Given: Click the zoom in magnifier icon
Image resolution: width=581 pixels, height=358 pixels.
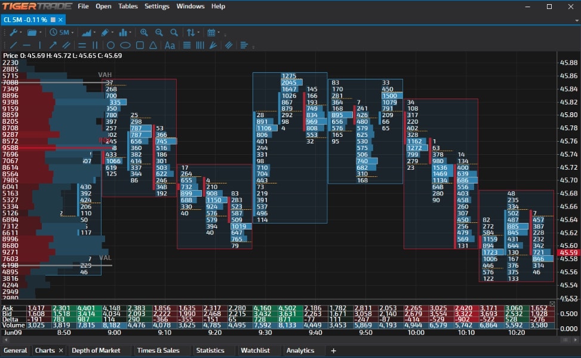Looking at the screenshot, I should pos(145,32).
